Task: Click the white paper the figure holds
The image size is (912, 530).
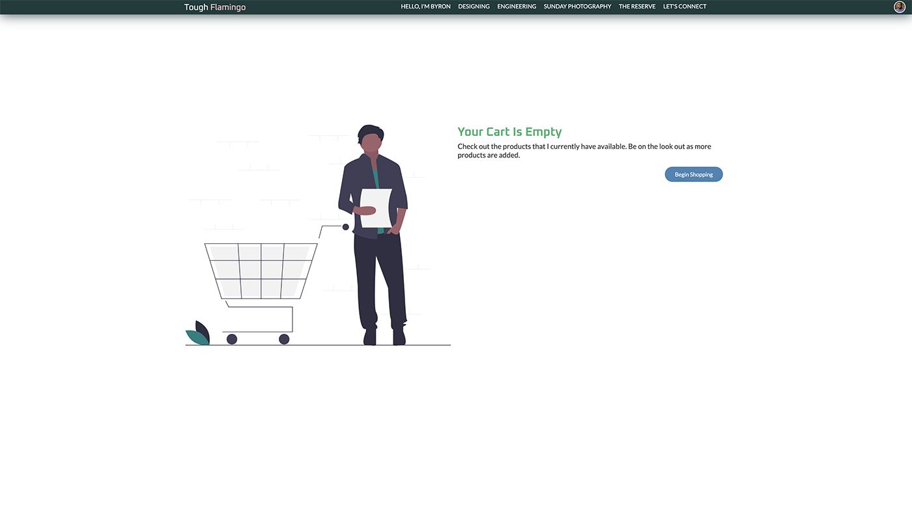Action: (377, 208)
